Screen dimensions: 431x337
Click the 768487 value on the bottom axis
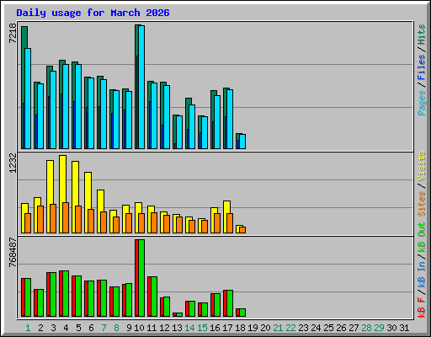[x=13, y=253]
